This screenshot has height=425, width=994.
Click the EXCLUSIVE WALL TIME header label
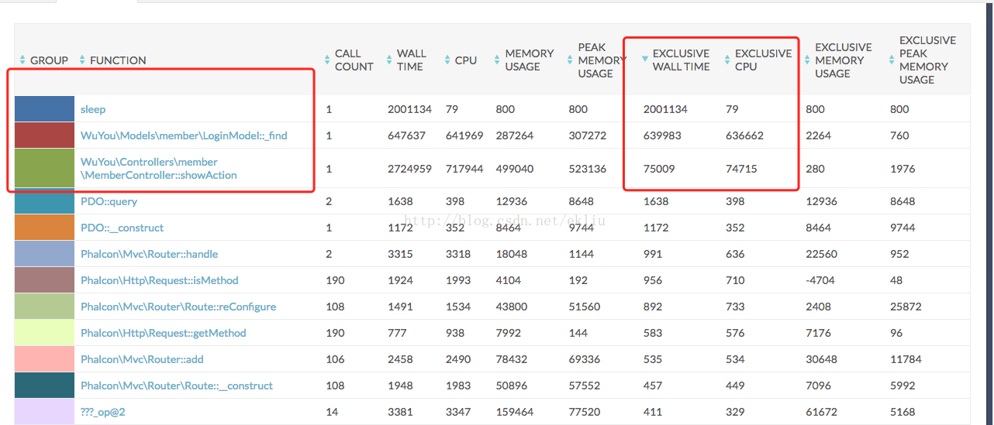pos(681,60)
